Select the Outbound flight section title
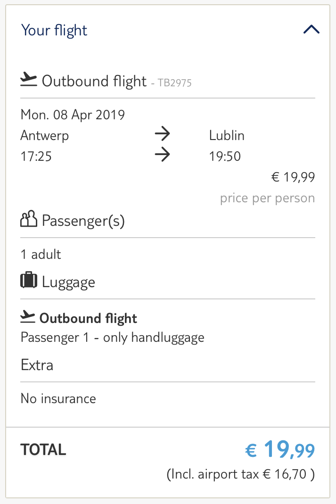 (94, 81)
